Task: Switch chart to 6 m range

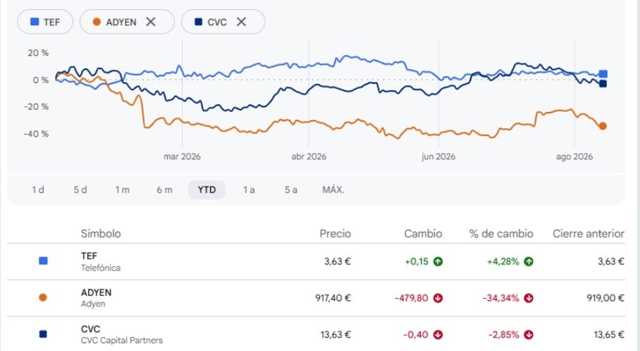Action: (x=164, y=190)
